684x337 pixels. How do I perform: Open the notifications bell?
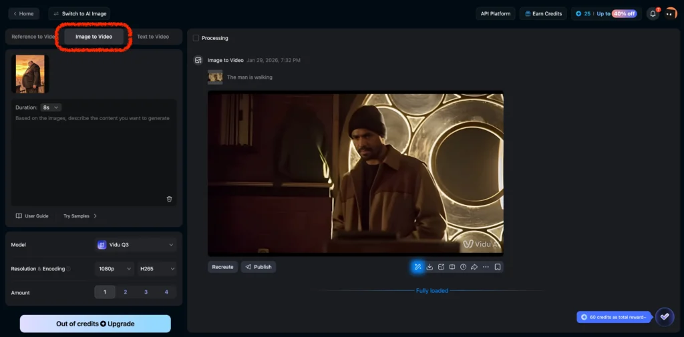(653, 13)
